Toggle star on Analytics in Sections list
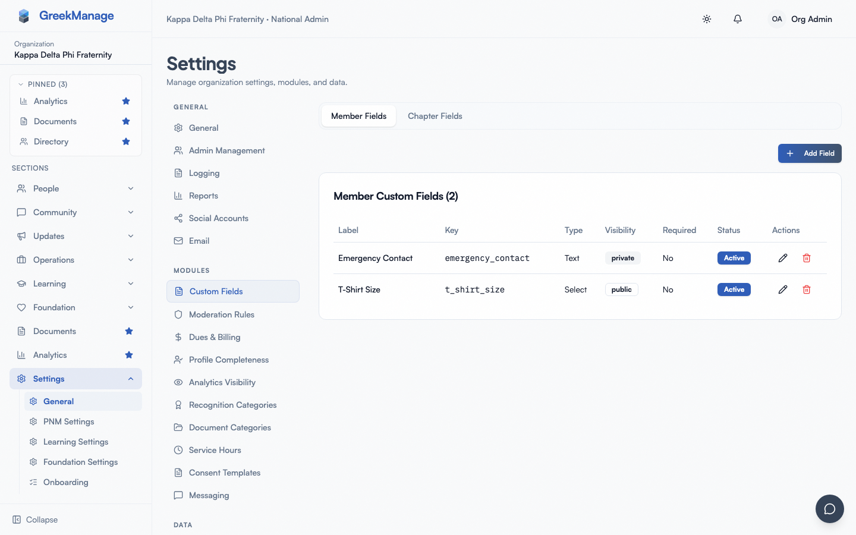This screenshot has height=535, width=856. [x=129, y=355]
